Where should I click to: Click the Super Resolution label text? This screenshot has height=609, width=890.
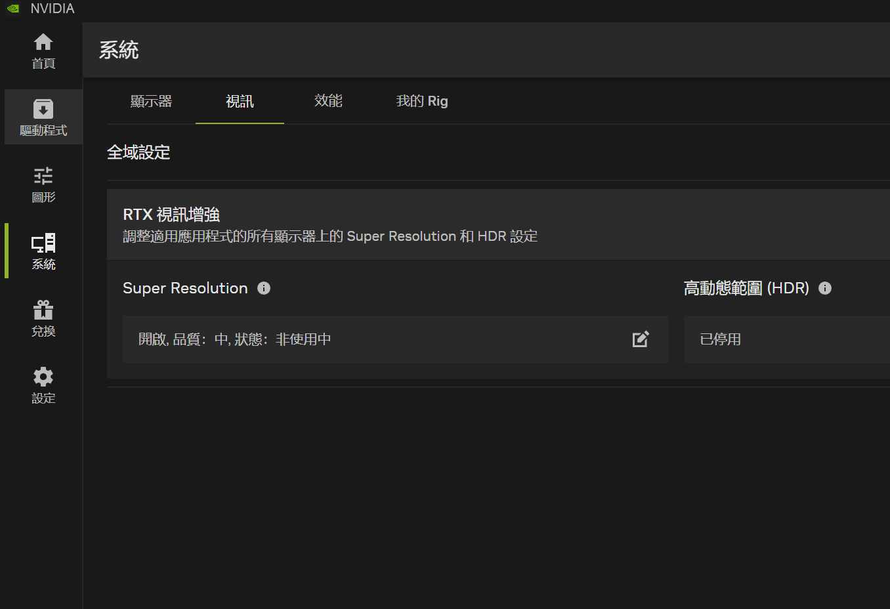coord(185,288)
